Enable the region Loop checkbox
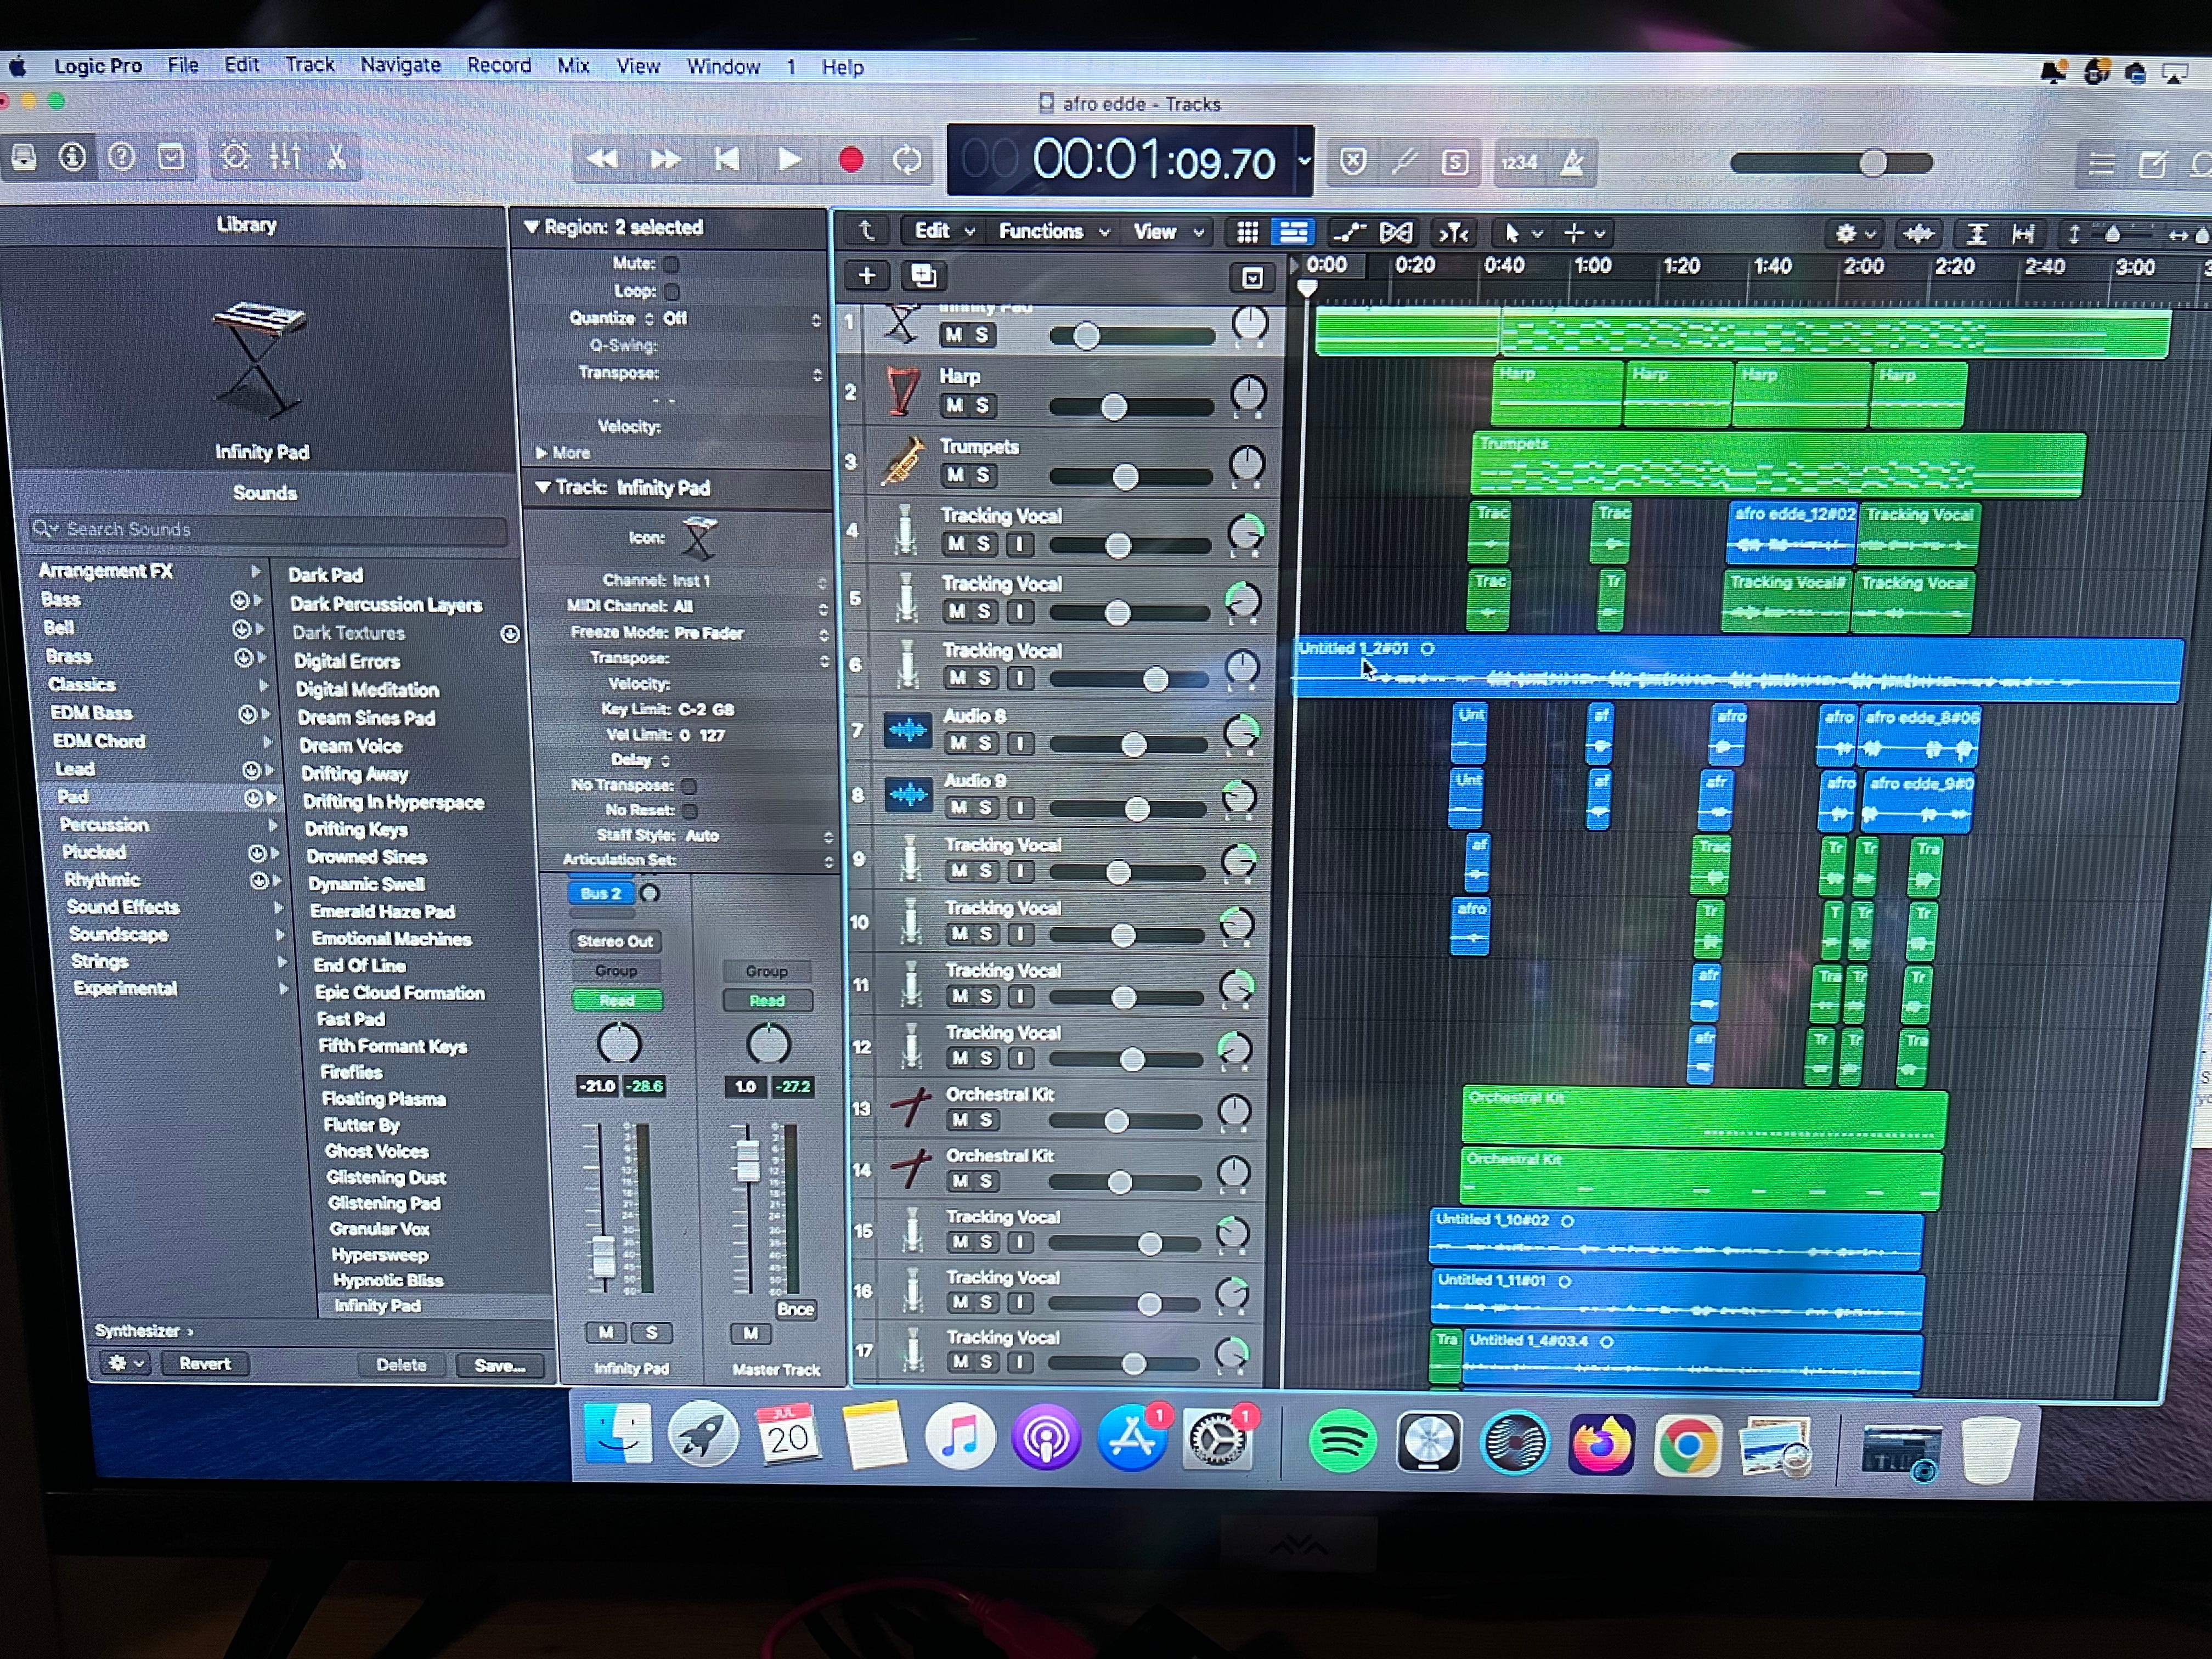 [672, 291]
